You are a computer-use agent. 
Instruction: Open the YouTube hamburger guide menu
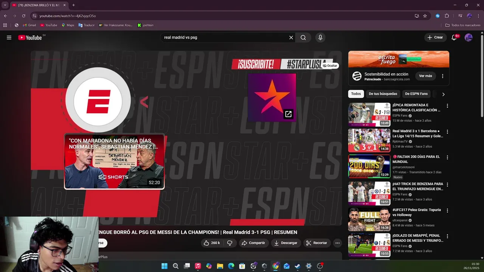[x=9, y=37]
